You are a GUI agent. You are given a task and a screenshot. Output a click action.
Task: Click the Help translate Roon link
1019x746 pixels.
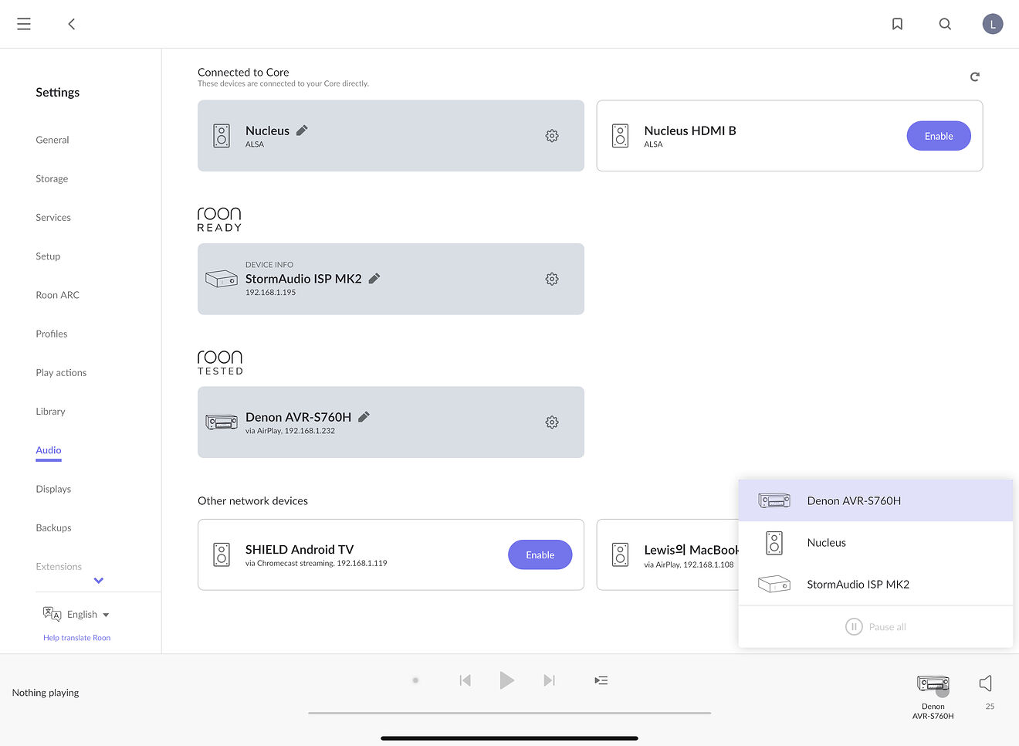(77, 638)
